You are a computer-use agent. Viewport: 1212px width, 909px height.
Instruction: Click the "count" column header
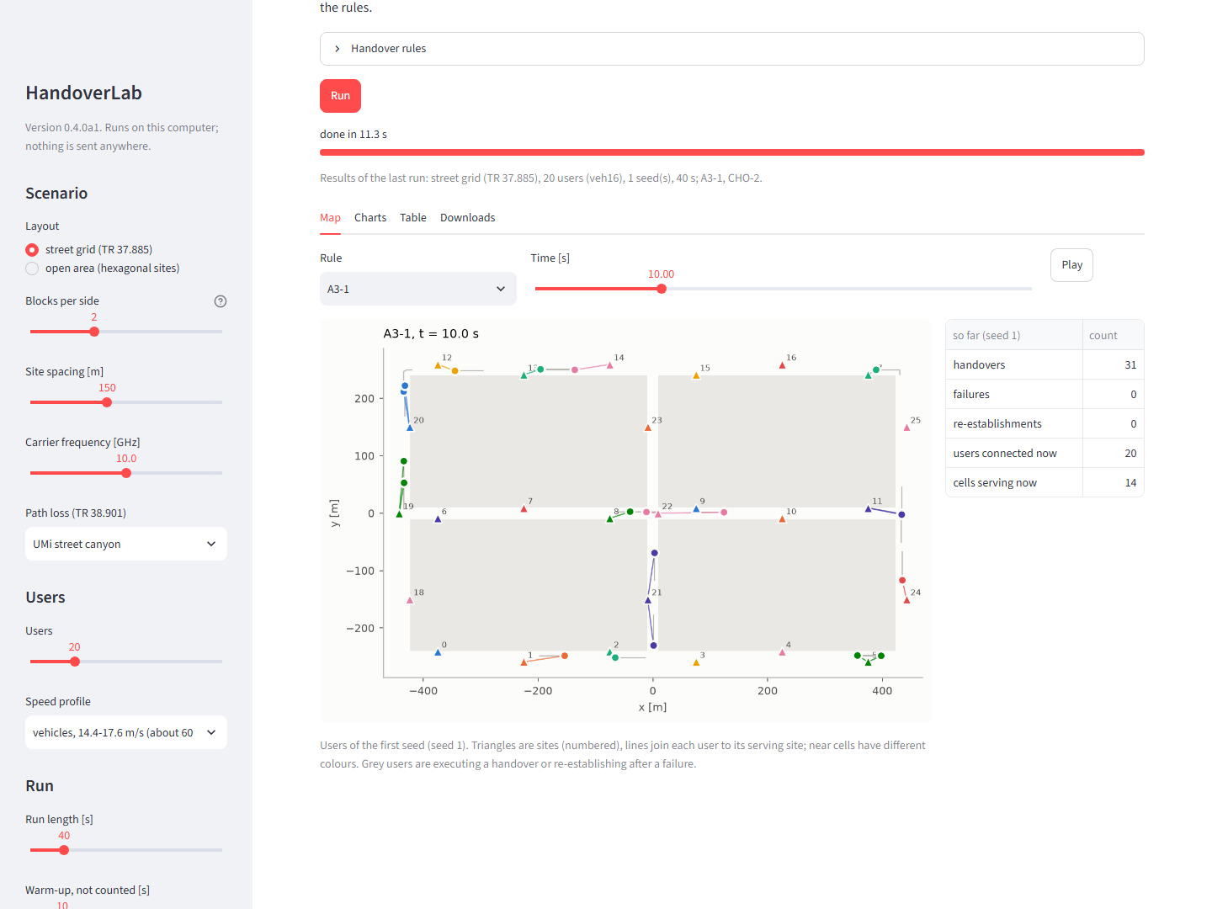(1113, 335)
